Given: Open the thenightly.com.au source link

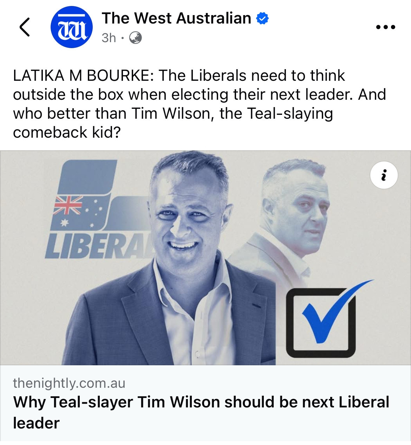Looking at the screenshot, I should click(69, 383).
